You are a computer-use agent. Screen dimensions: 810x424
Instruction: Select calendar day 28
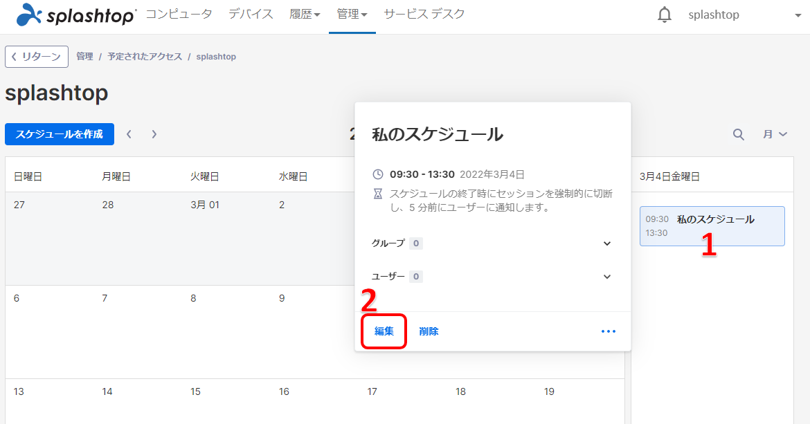pyautogui.click(x=108, y=205)
